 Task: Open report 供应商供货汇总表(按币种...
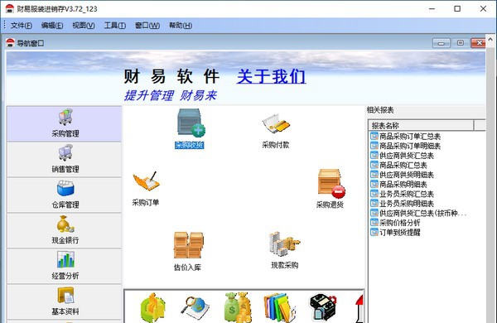pos(418,213)
